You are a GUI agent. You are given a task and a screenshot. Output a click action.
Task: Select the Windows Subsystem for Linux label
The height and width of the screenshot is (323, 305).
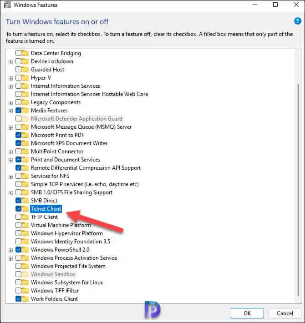point(67,283)
